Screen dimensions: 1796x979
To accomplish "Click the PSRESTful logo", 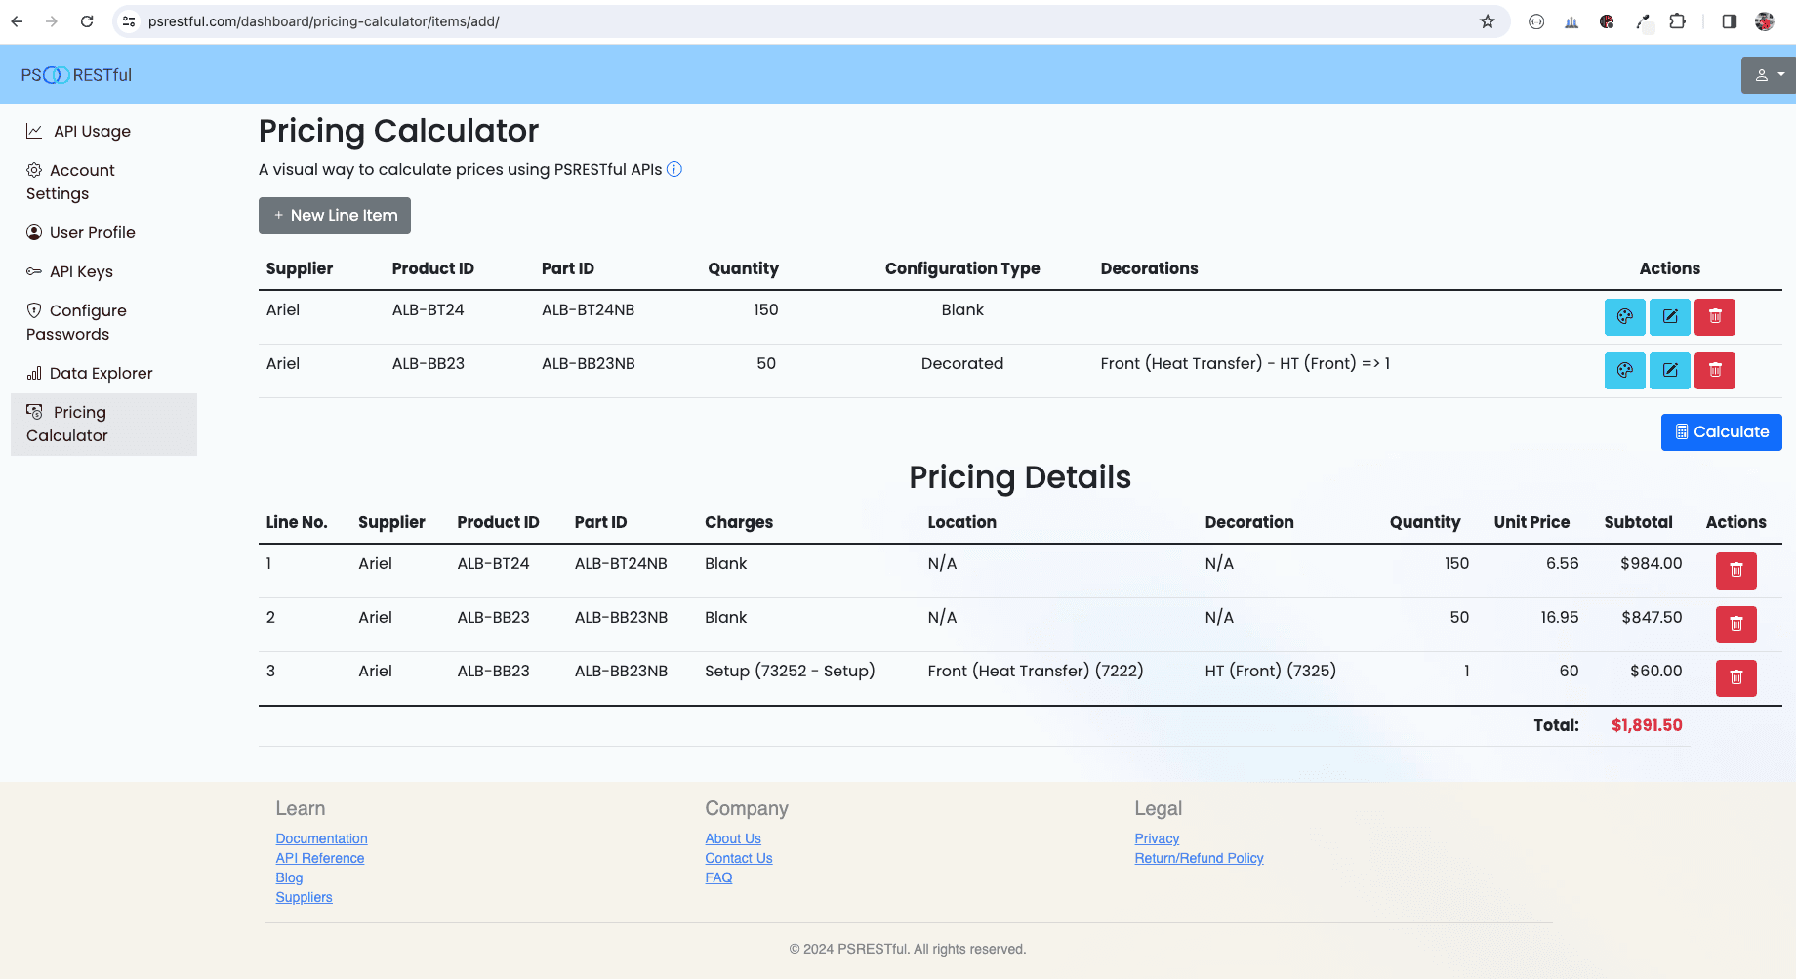I will [x=76, y=75].
